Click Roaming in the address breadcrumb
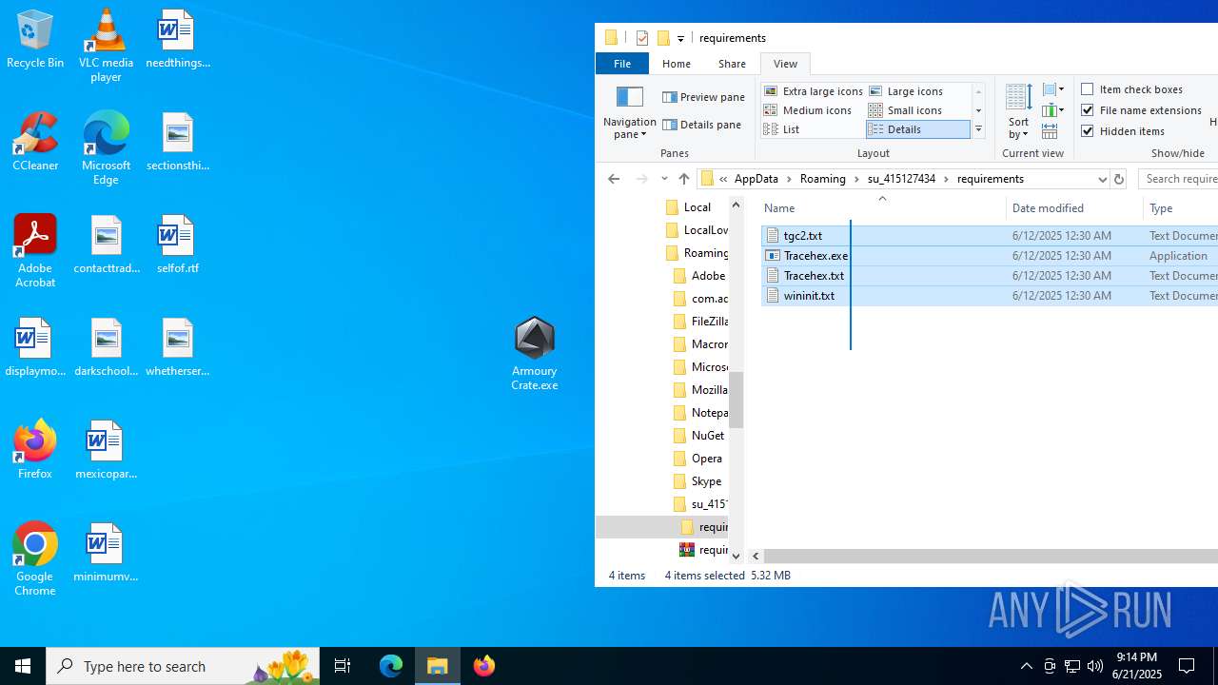The image size is (1218, 685). pyautogui.click(x=823, y=179)
